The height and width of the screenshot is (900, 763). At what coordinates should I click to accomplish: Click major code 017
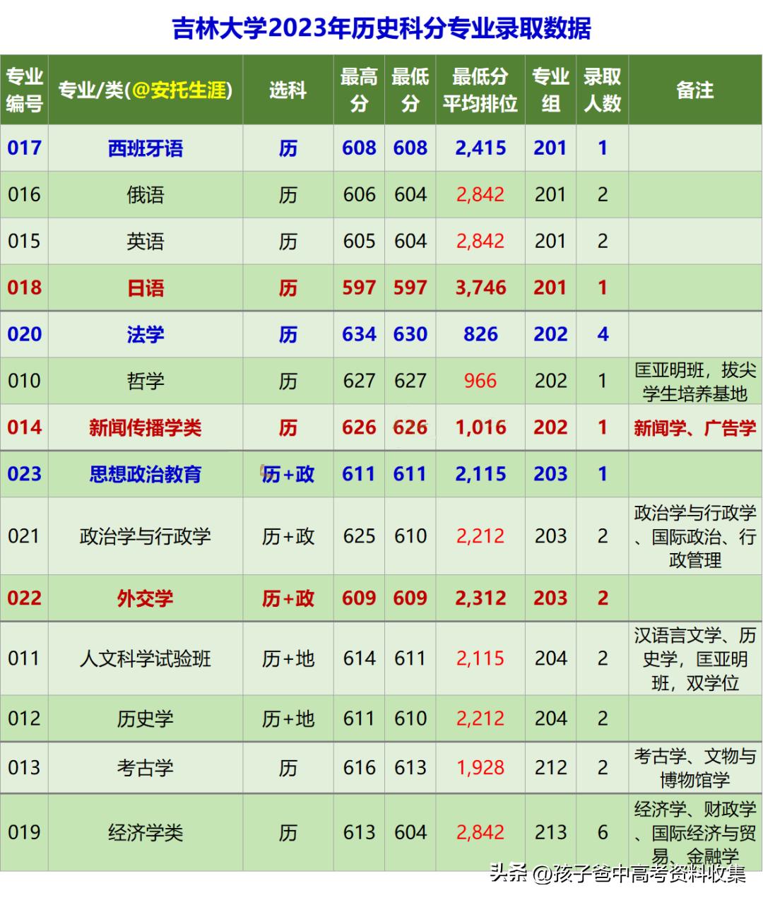[x=25, y=148]
